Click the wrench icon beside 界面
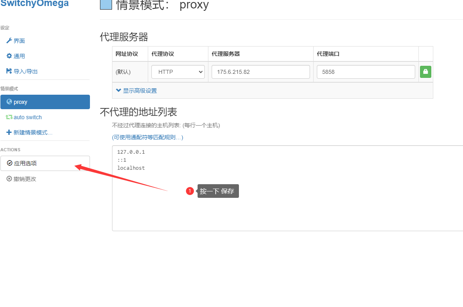Image resolution: width=463 pixels, height=307 pixels. point(9,41)
